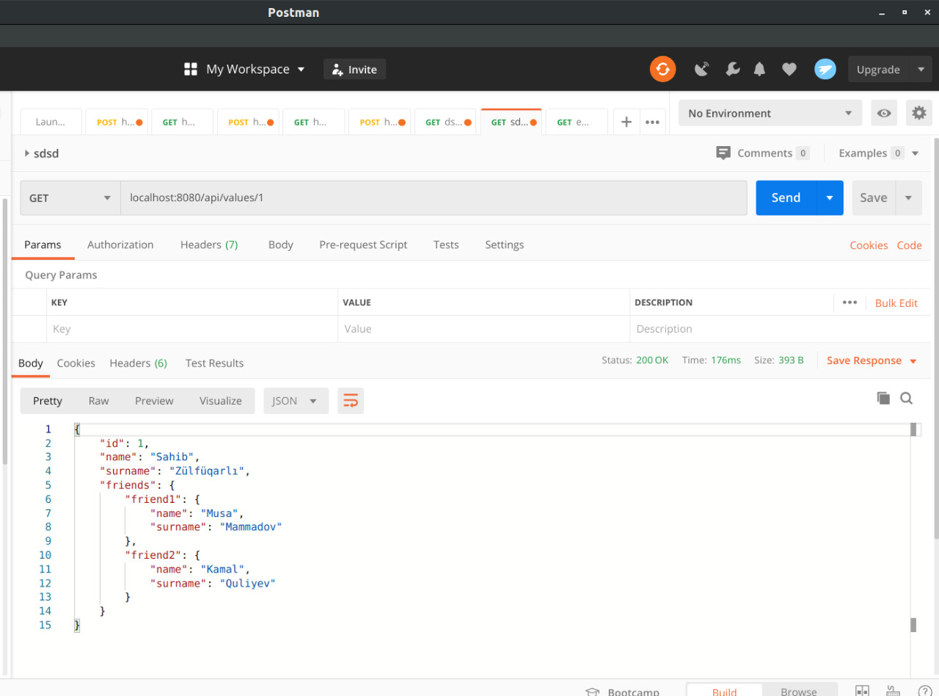Open Bootcamp in the status bar
Screen dimensions: 939x696
[x=622, y=692]
